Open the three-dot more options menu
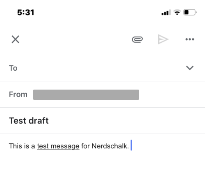Screen dimensions: 205x187 pyautogui.click(x=190, y=39)
